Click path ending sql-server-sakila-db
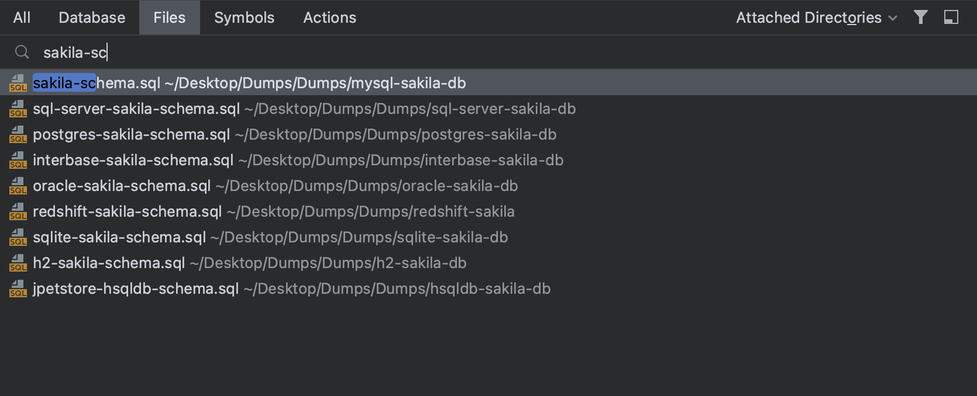This screenshot has width=977, height=396. coord(410,109)
